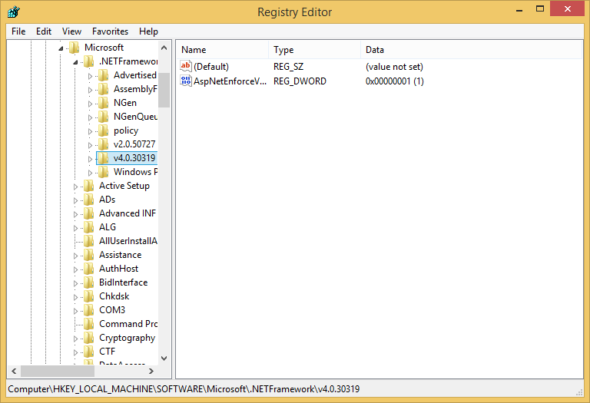Click the Microsoft folder icon

click(x=74, y=48)
